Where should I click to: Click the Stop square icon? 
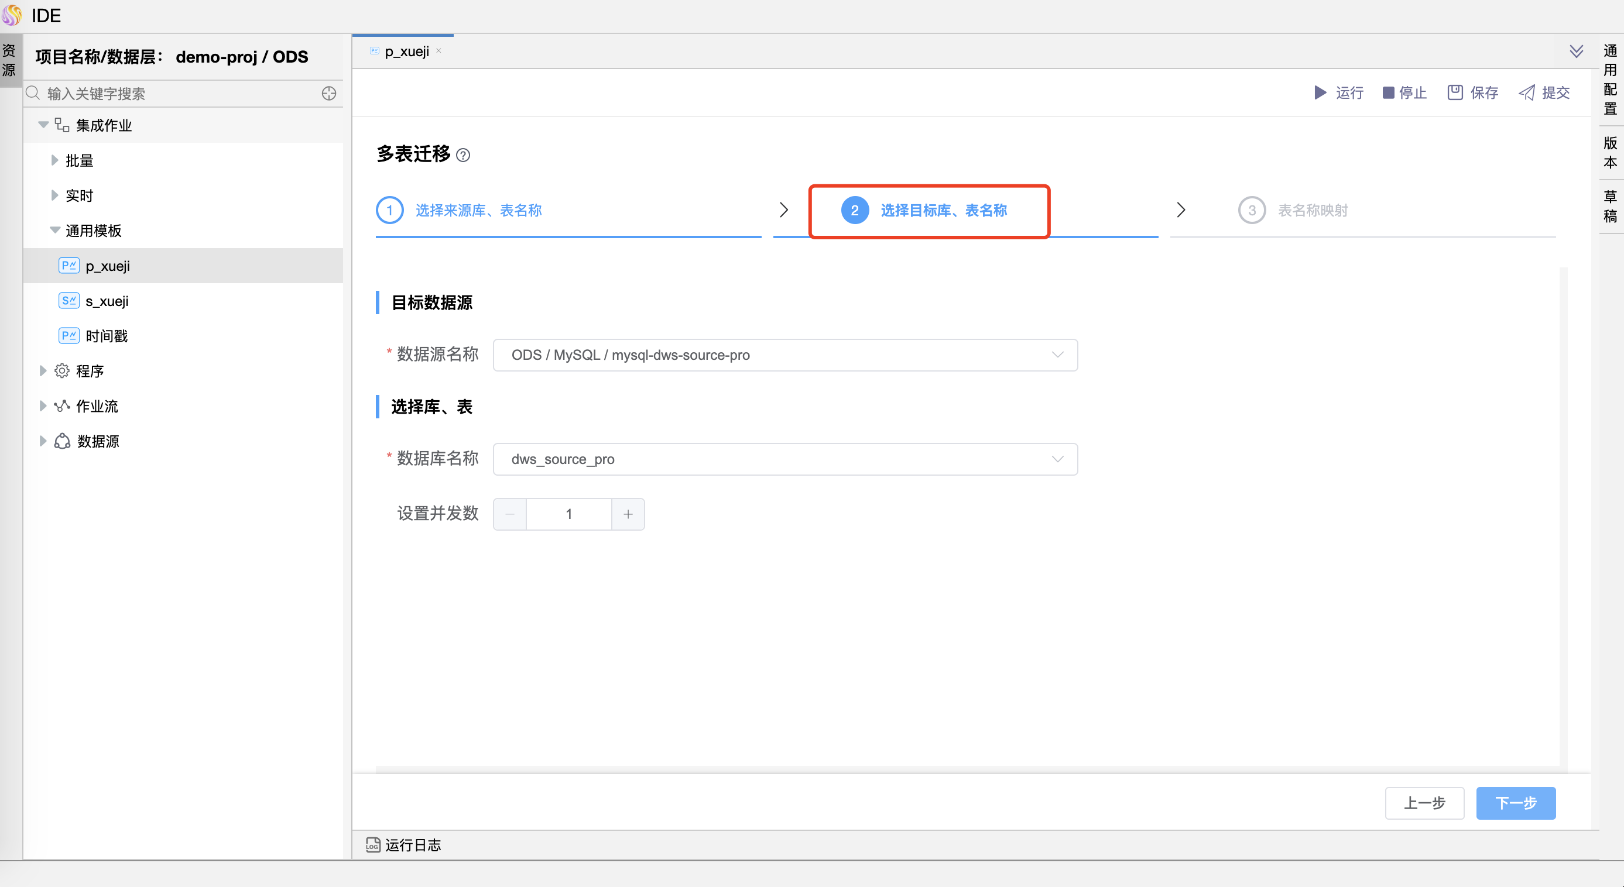coord(1387,92)
